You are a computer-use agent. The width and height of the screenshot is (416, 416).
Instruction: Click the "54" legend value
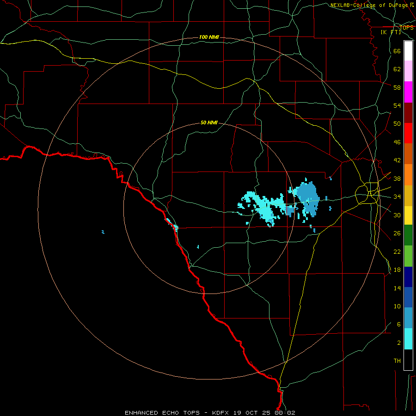pos(397,105)
